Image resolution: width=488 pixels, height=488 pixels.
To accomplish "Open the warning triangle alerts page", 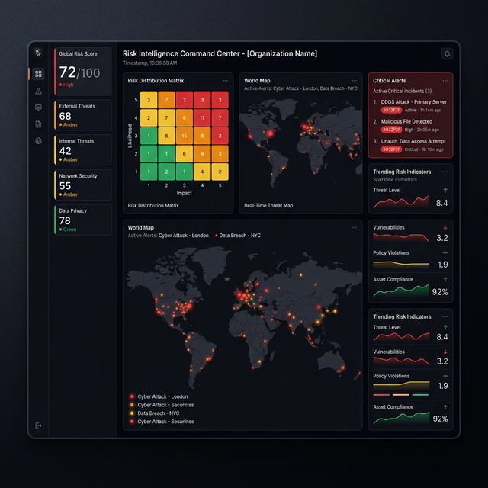I will click(x=38, y=91).
